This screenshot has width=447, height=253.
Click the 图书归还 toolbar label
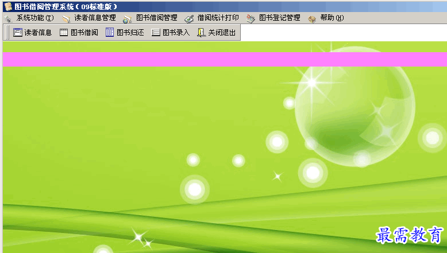[x=130, y=33]
